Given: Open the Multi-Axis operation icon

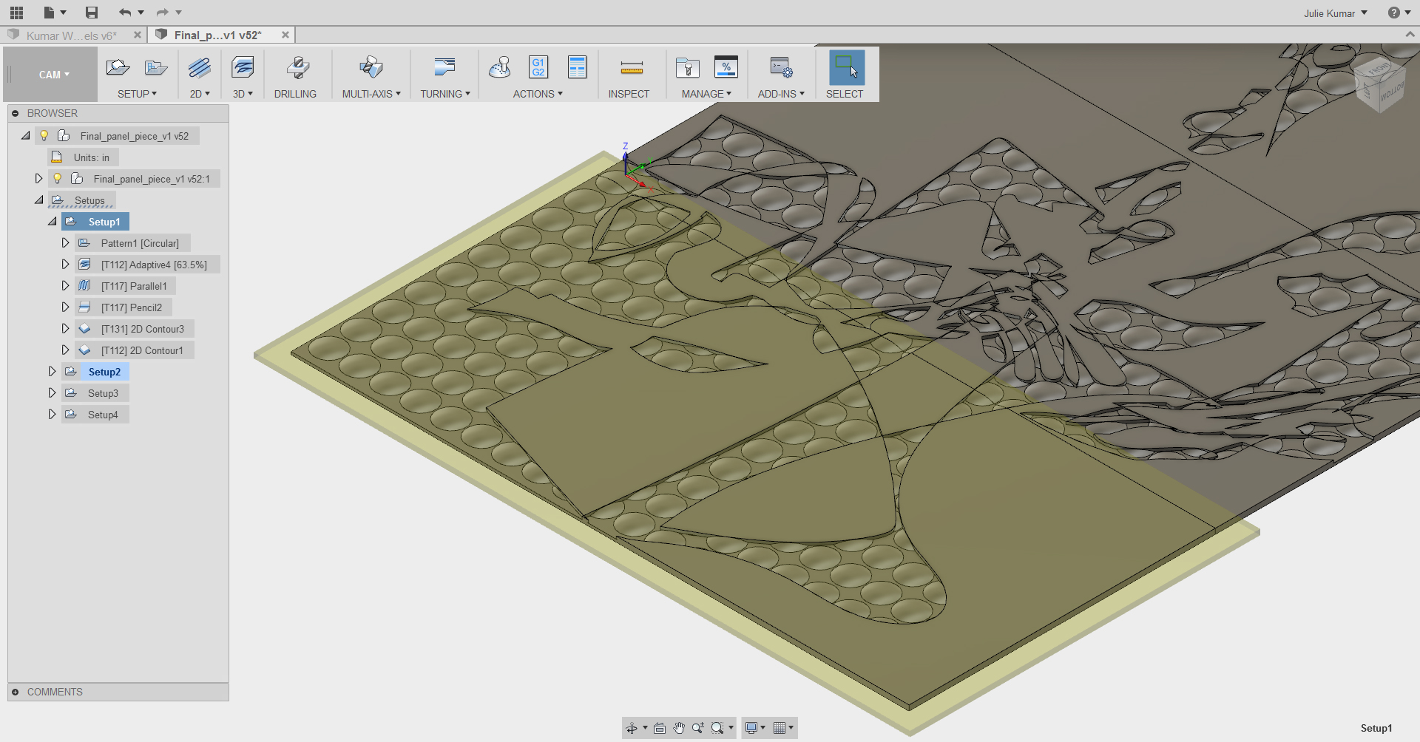Looking at the screenshot, I should (371, 68).
